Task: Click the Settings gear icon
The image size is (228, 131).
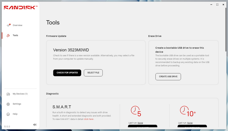Action: pyautogui.click(x=8, y=104)
